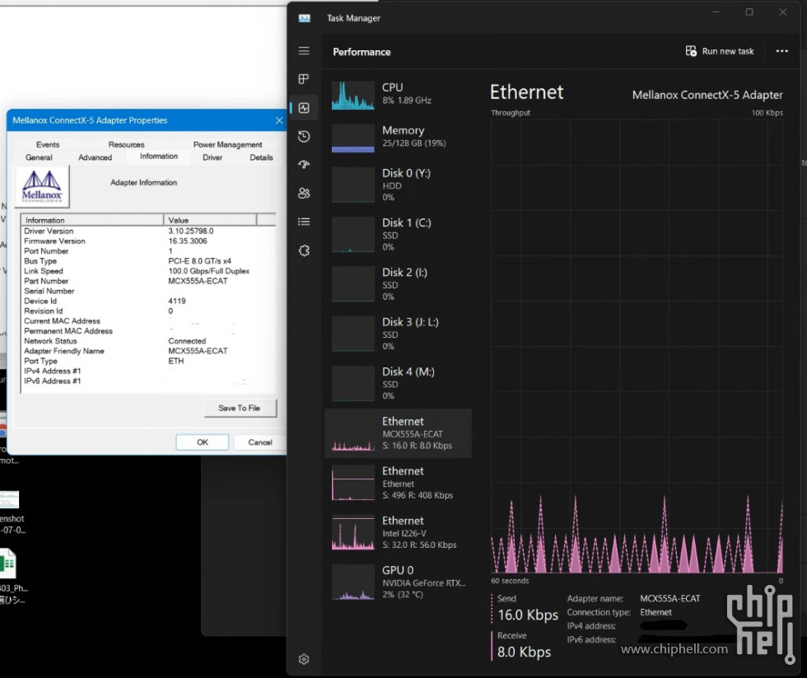The image size is (807, 678).
Task: Click OK in adapter properties dialog
Action: tap(203, 442)
